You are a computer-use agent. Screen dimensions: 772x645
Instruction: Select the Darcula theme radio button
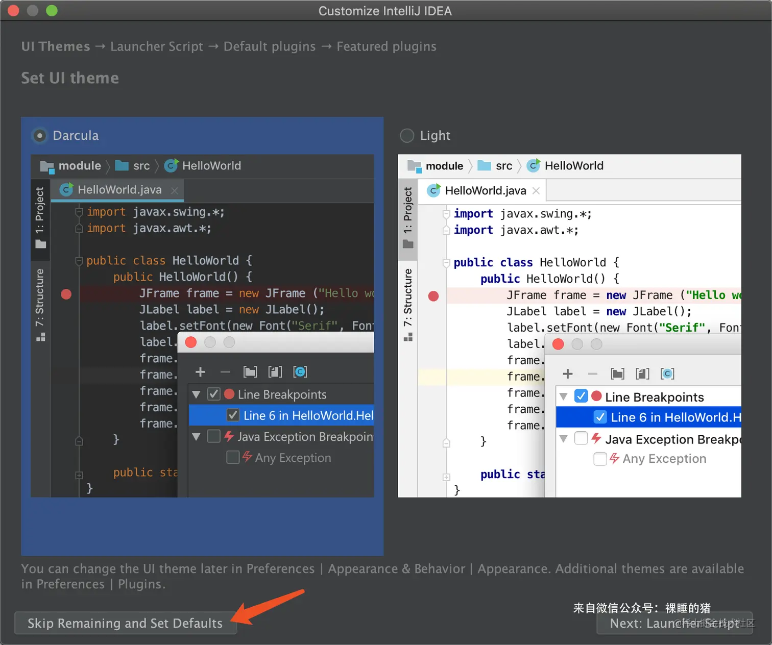pyautogui.click(x=39, y=136)
